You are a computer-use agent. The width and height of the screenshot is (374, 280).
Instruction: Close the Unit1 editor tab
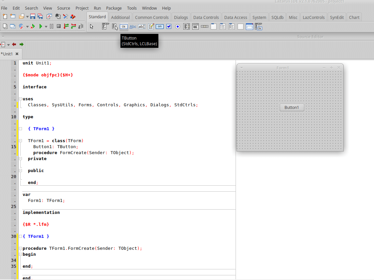pyautogui.click(x=17, y=54)
